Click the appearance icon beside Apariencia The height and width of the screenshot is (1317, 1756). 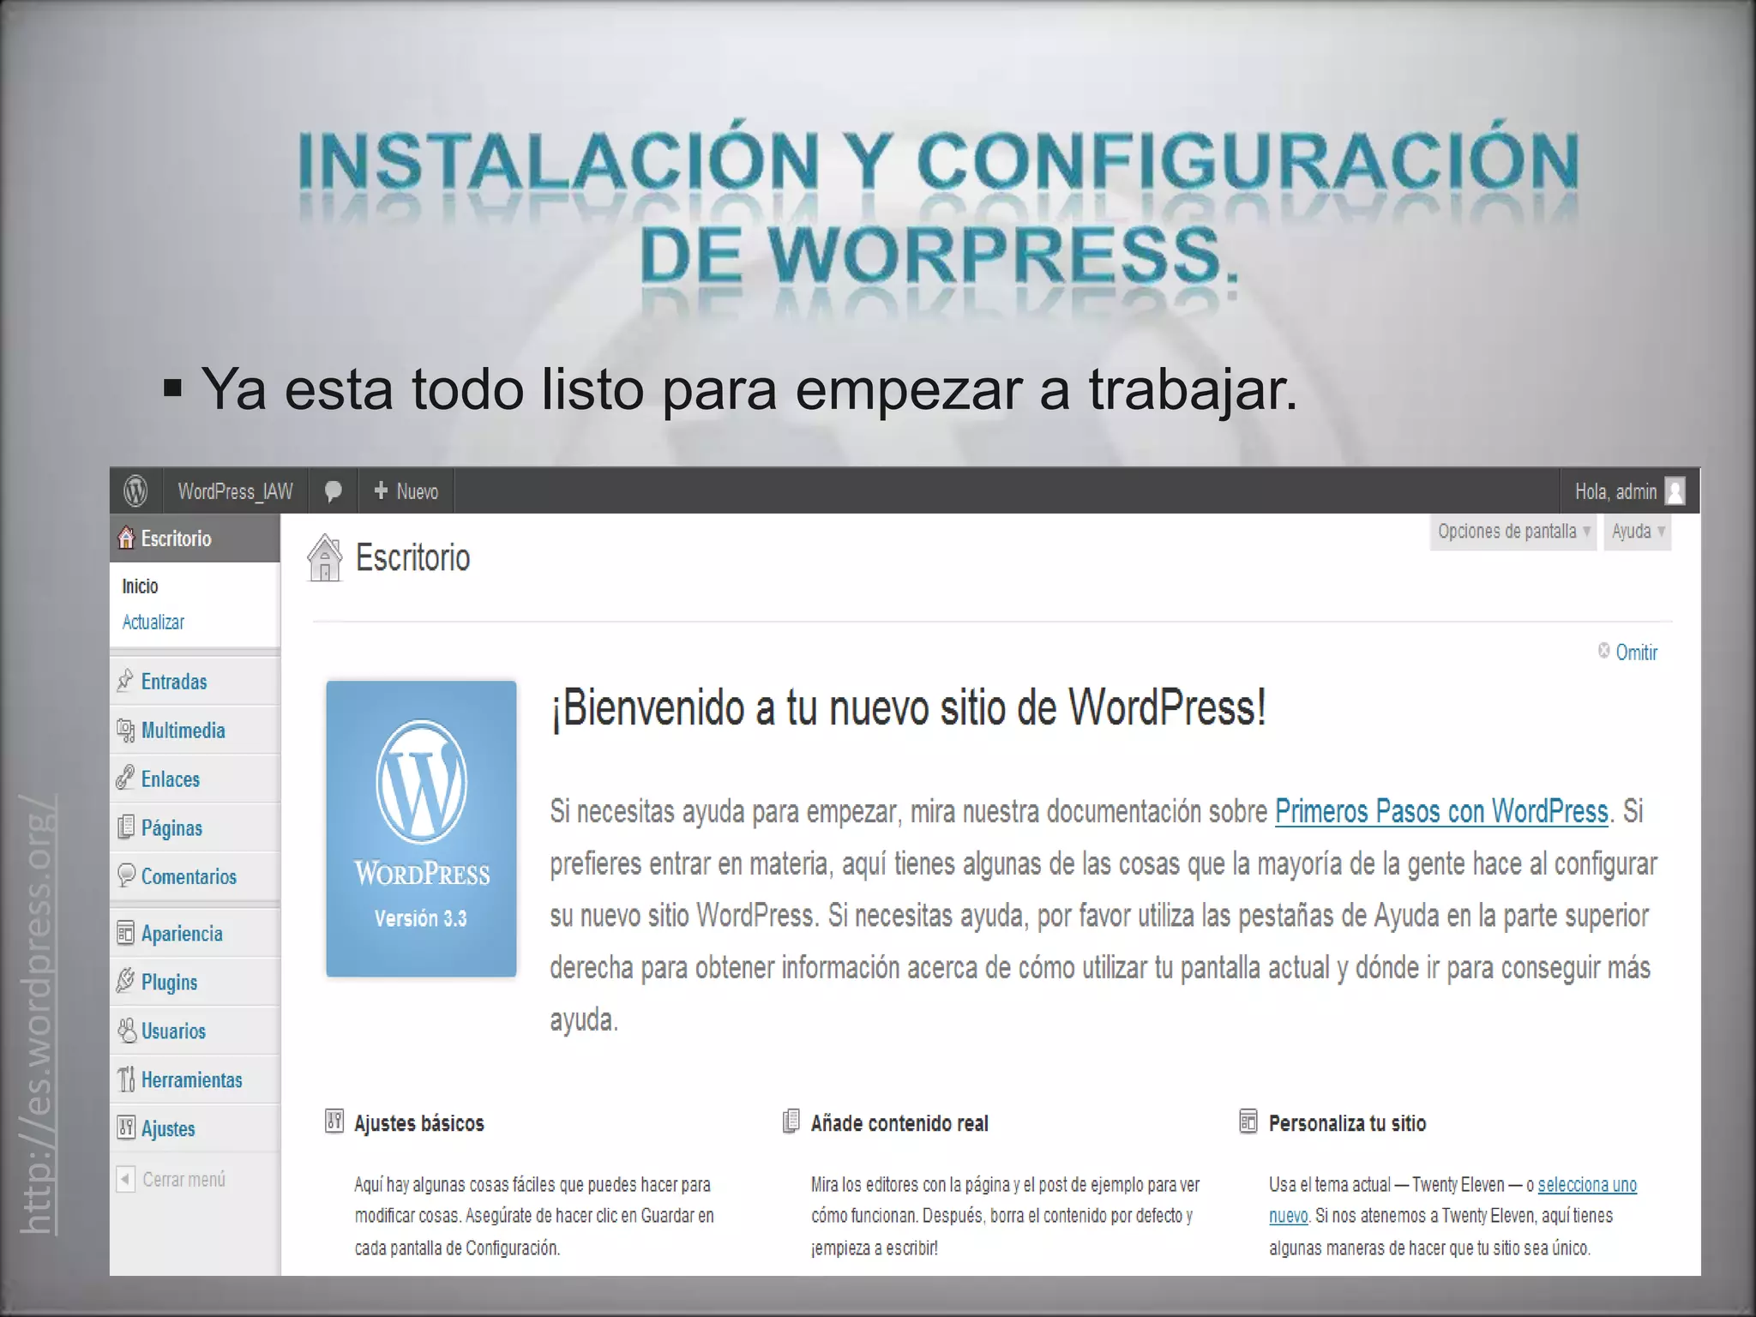coord(125,933)
